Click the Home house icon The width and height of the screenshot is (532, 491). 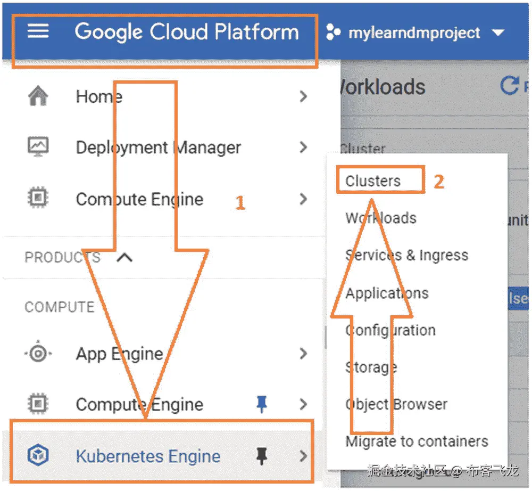(x=38, y=96)
